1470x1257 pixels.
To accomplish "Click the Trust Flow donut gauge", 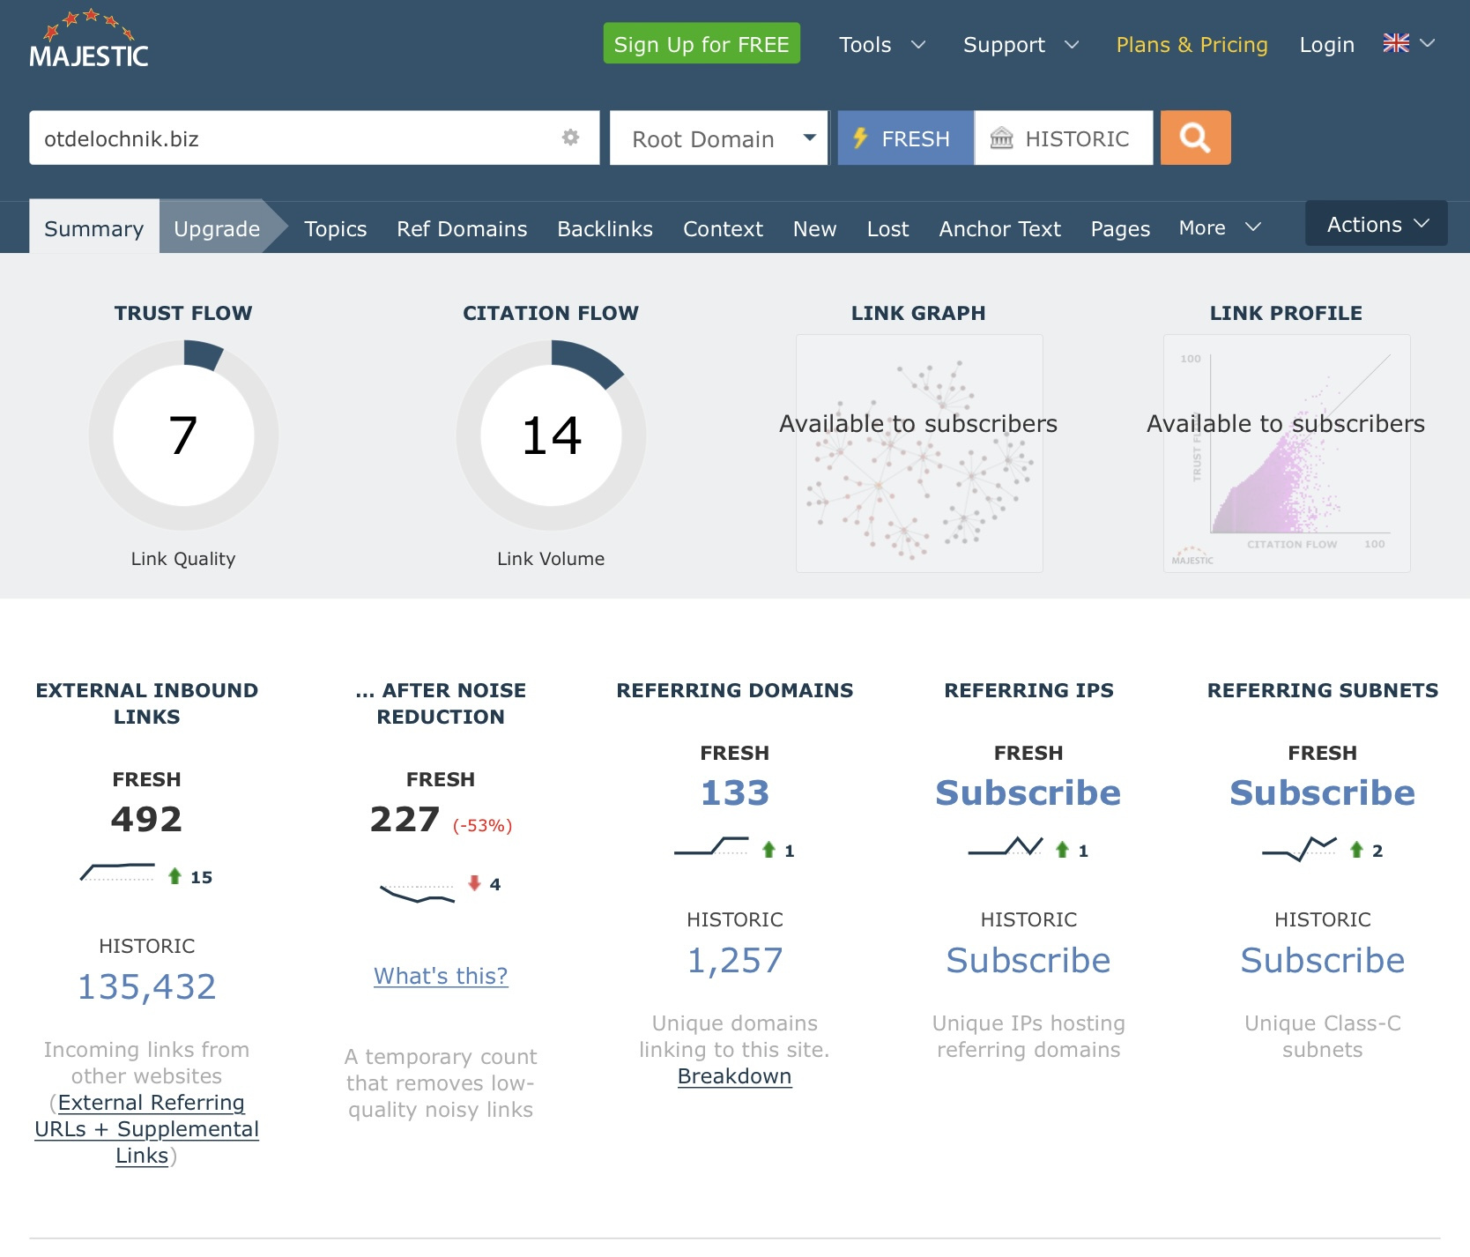I will (x=183, y=435).
